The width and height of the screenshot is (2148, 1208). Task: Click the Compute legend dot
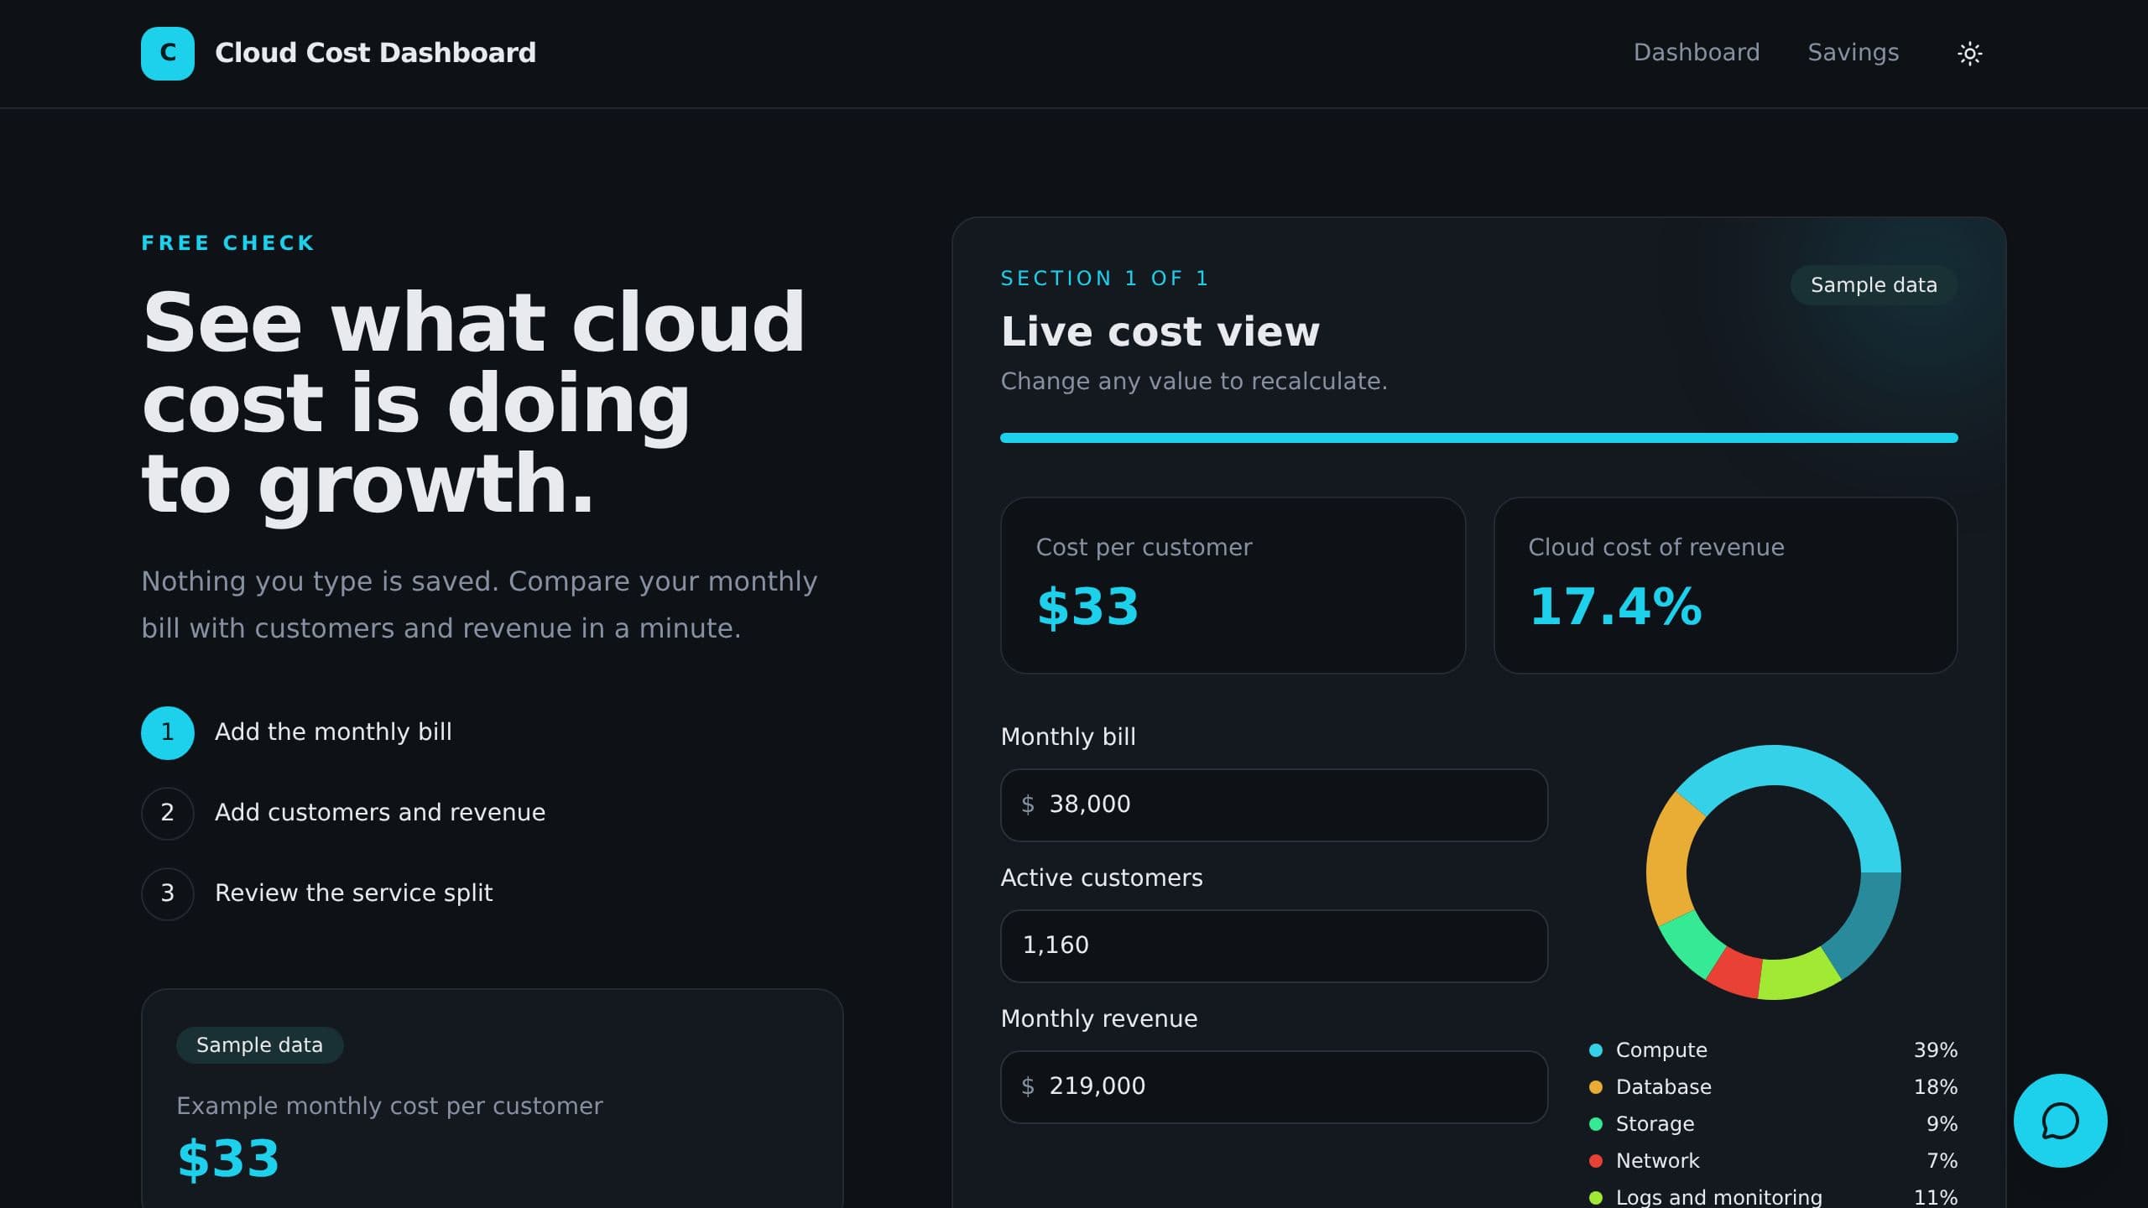[1596, 1050]
